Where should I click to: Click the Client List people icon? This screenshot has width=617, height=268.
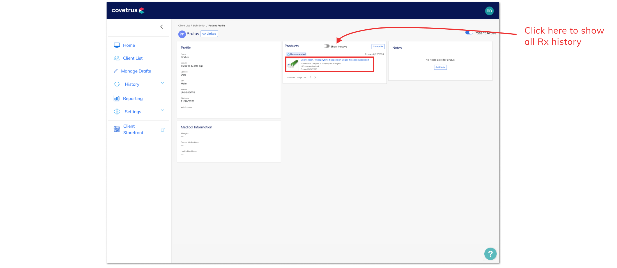click(x=117, y=58)
